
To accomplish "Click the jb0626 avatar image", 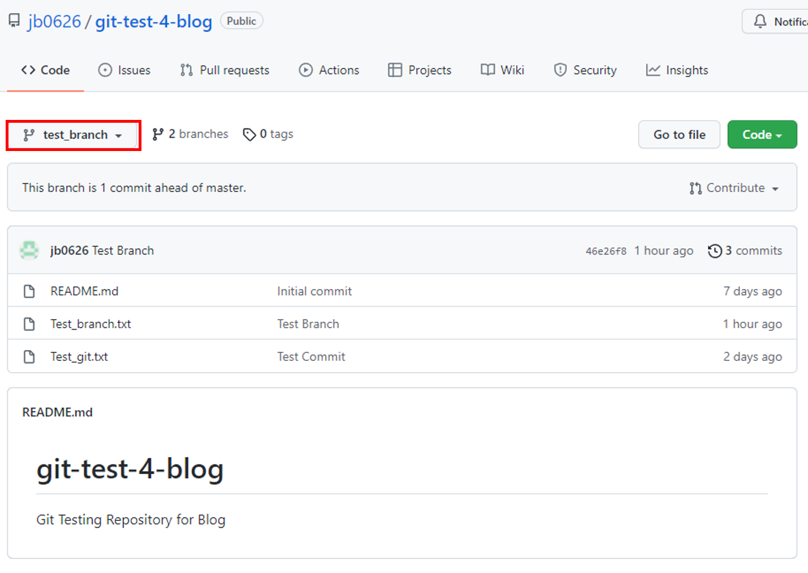I will point(29,250).
